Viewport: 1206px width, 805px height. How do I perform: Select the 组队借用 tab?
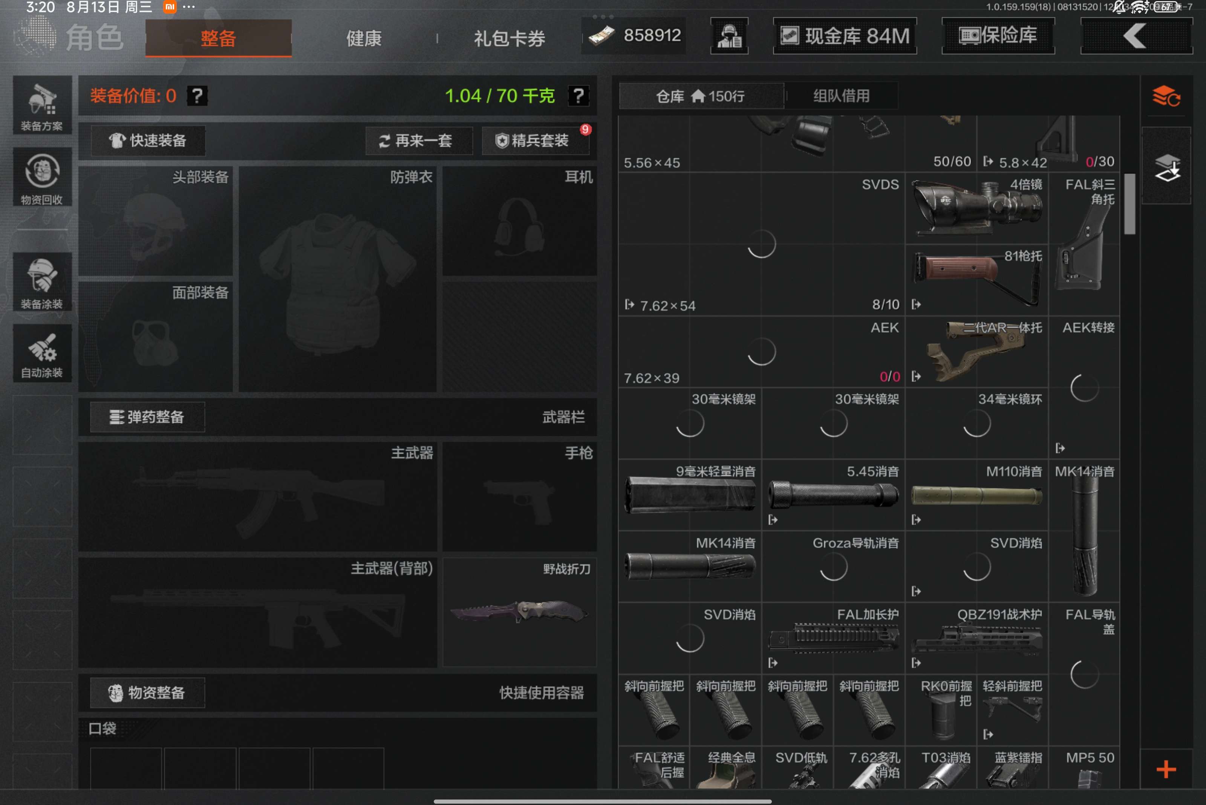coord(842,96)
